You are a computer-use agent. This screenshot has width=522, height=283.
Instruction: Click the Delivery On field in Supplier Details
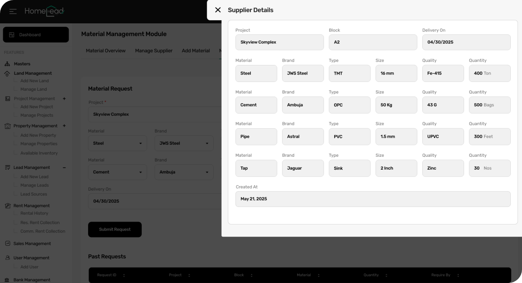(x=466, y=42)
